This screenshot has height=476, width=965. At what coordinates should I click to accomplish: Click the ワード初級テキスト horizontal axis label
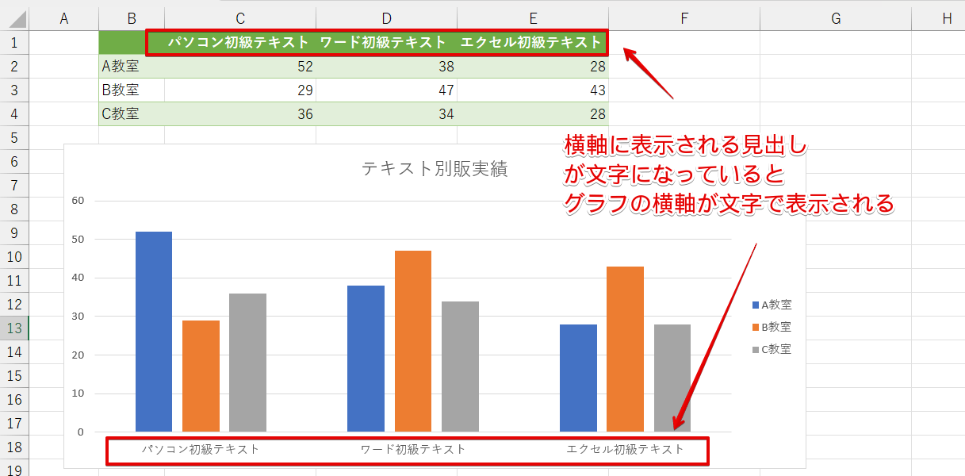pos(413,449)
